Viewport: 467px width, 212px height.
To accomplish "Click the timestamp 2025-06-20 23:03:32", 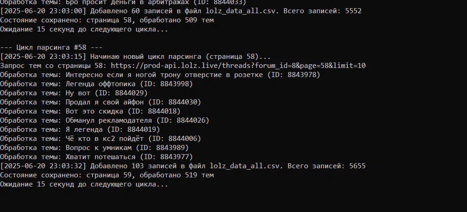I will tap(43, 166).
